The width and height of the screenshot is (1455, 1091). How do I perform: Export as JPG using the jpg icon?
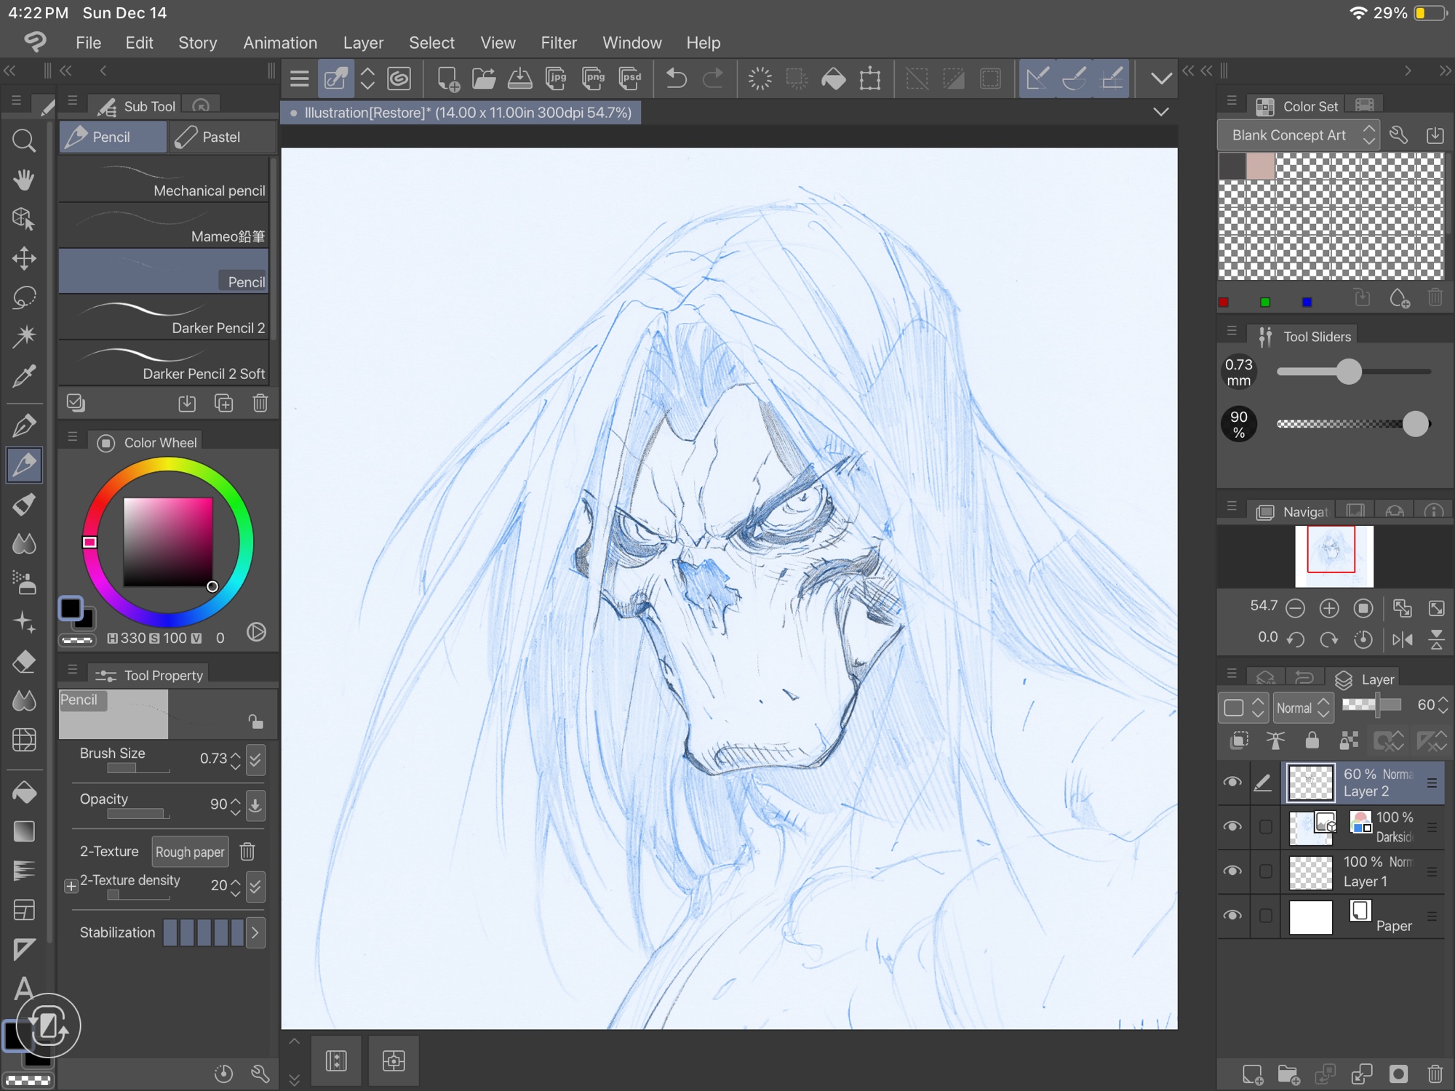point(556,79)
